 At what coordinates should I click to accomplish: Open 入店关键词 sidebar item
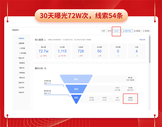pyautogui.click(x=23, y=53)
